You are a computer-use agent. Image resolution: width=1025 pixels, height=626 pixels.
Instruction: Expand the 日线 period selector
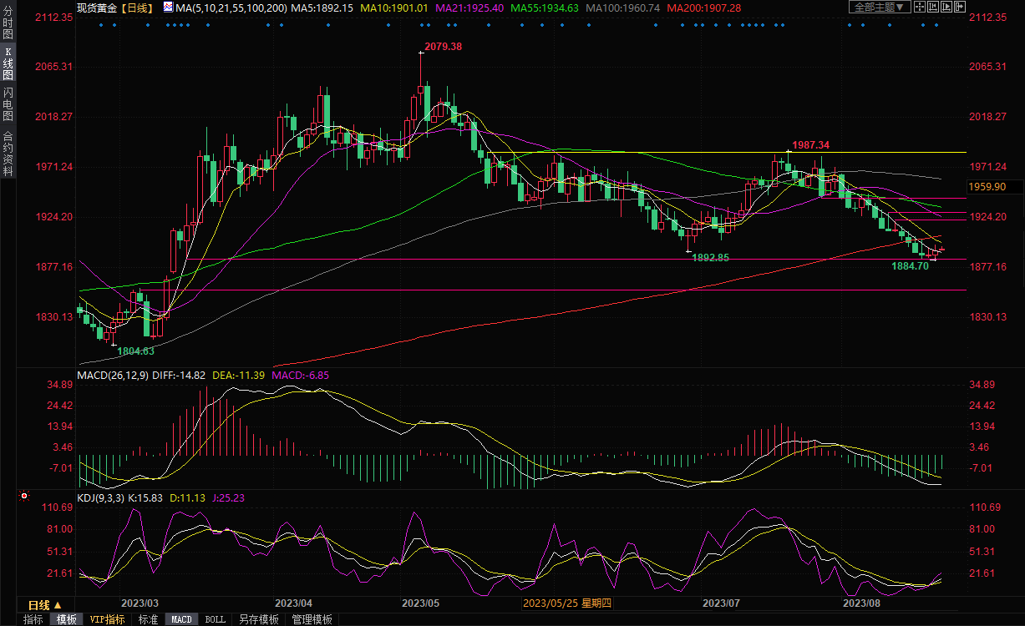[x=38, y=605]
